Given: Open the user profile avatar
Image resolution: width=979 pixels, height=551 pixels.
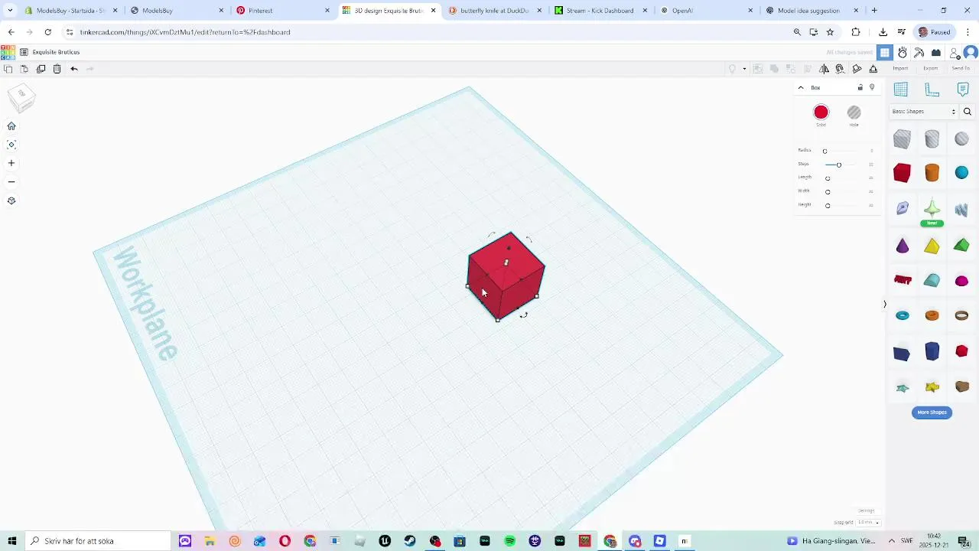Looking at the screenshot, I should [x=971, y=52].
